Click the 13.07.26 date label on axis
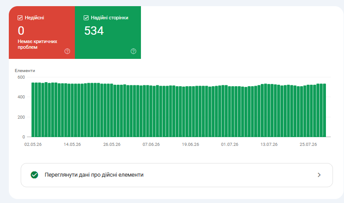The width and height of the screenshot is (344, 203). tap(269, 145)
